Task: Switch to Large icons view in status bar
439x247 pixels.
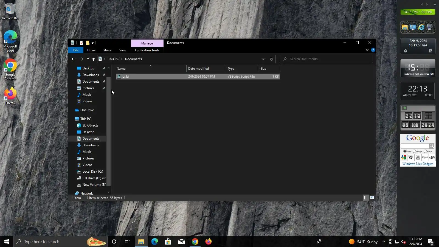Action: [372, 198]
